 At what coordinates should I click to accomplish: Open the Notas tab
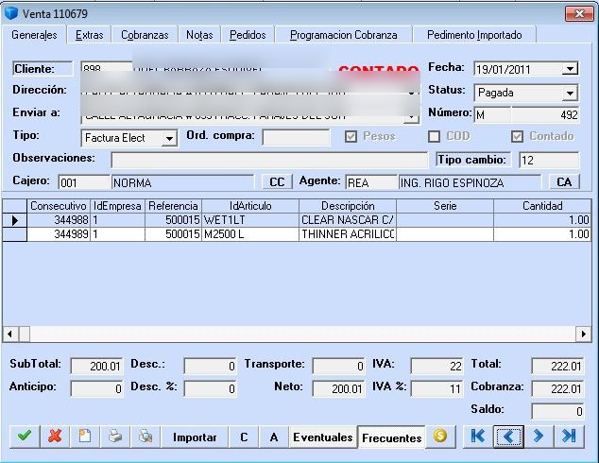[x=199, y=35]
